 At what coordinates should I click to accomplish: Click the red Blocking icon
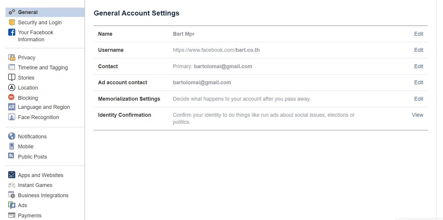click(12, 97)
